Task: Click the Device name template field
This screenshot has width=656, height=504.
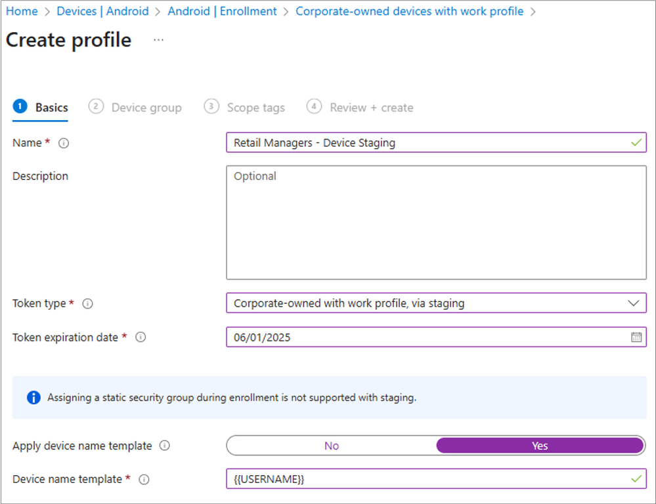Action: (x=427, y=480)
